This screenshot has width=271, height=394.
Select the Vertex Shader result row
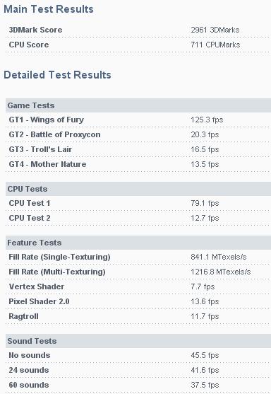click(x=138, y=286)
